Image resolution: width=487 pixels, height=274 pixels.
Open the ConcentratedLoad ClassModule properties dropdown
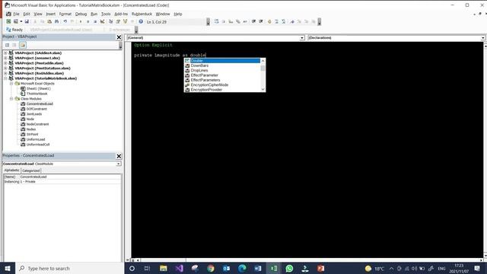coord(119,164)
